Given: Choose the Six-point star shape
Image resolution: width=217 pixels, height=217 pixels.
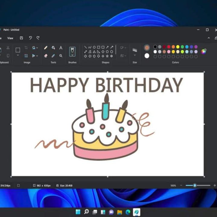Looking at the screenshot, I should click(x=112, y=56).
